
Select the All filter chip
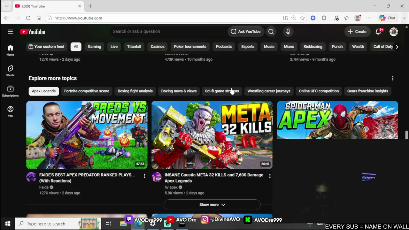point(76,47)
